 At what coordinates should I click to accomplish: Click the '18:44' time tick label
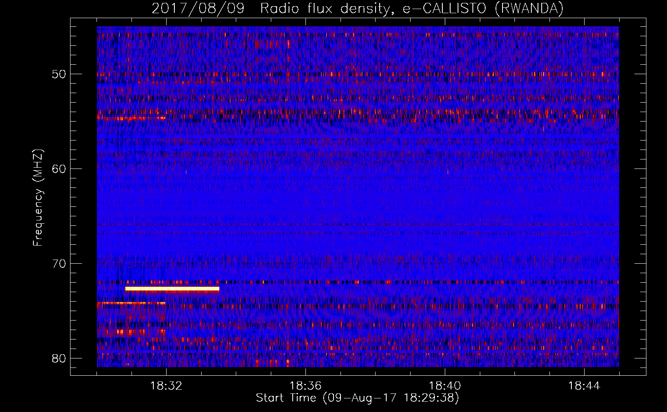click(584, 386)
